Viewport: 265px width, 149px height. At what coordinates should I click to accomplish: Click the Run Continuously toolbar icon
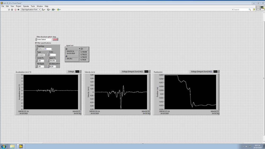tap(12, 10)
